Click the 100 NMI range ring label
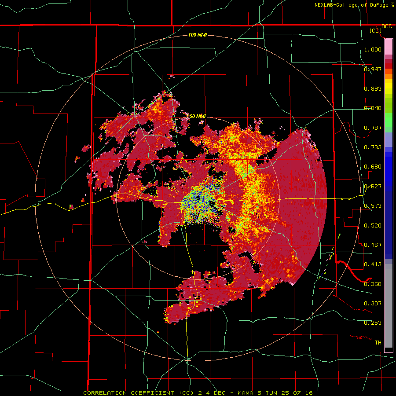396x396 pixels. click(x=198, y=35)
